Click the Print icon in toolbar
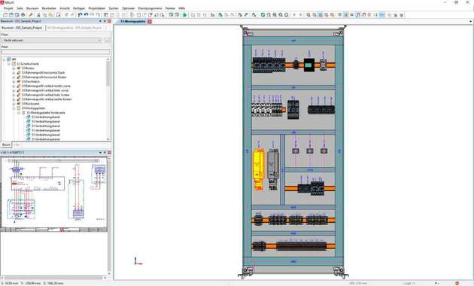474x286 pixels. pos(23,15)
